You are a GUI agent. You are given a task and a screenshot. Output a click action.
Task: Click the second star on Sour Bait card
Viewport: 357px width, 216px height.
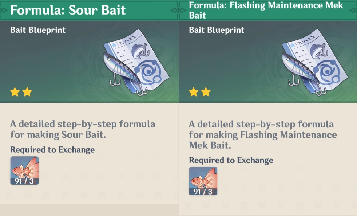(x=27, y=92)
